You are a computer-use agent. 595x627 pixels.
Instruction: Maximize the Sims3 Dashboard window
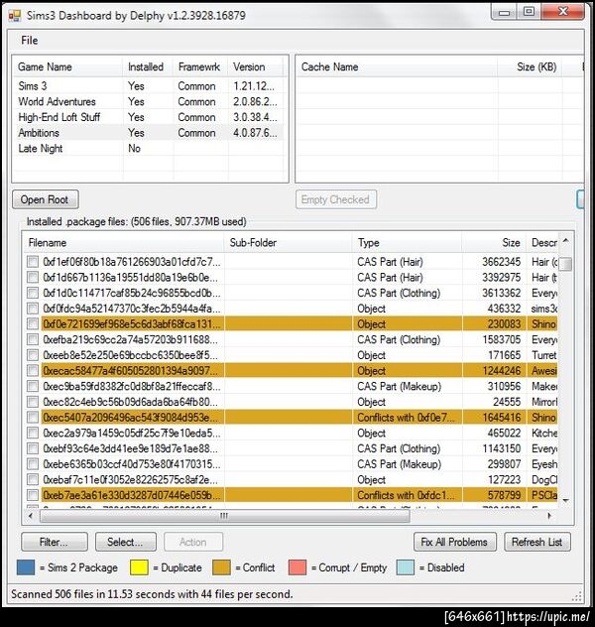(x=530, y=12)
